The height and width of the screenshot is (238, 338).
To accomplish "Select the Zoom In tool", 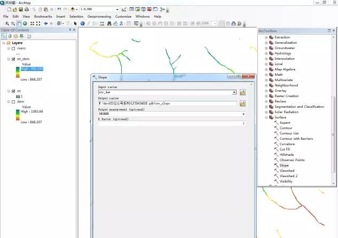I will point(7,23).
